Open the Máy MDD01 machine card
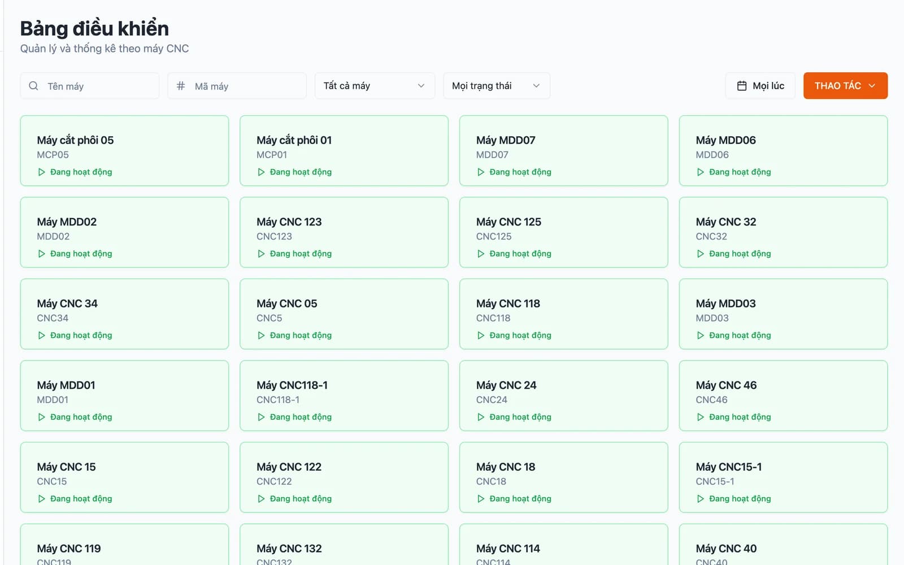904x565 pixels. click(124, 395)
